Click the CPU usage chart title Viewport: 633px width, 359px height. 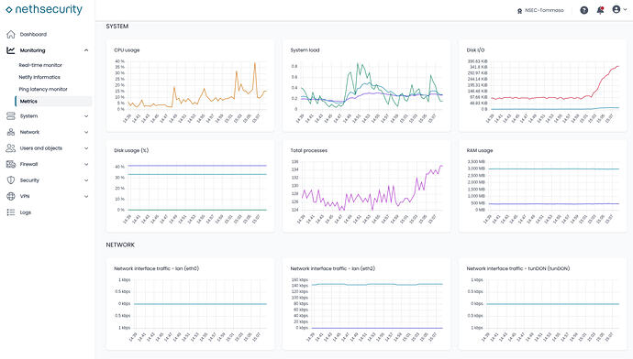(x=127, y=50)
